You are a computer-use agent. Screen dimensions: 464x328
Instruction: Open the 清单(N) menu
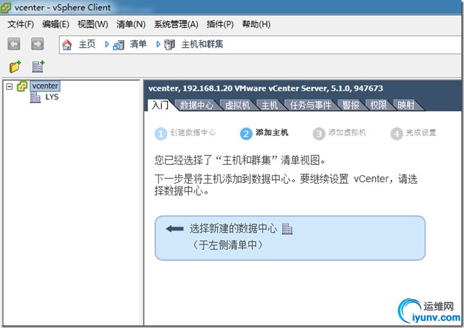(x=131, y=24)
